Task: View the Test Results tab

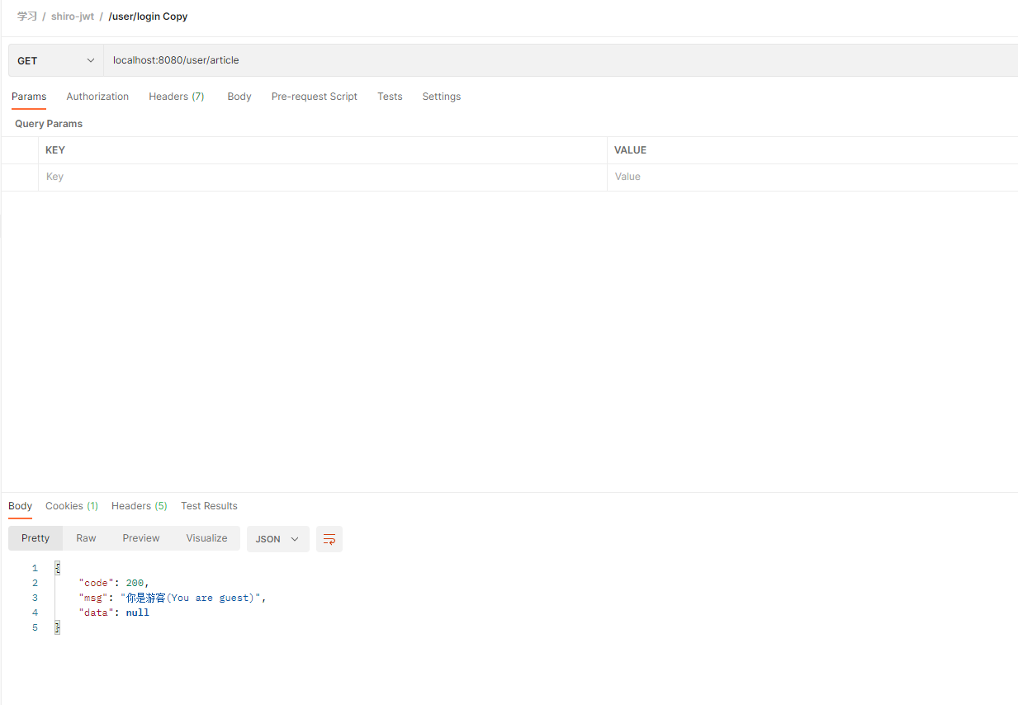Action: (x=209, y=506)
